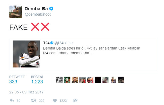
Task: Visit the @t24comtr handle
Action: (64, 43)
